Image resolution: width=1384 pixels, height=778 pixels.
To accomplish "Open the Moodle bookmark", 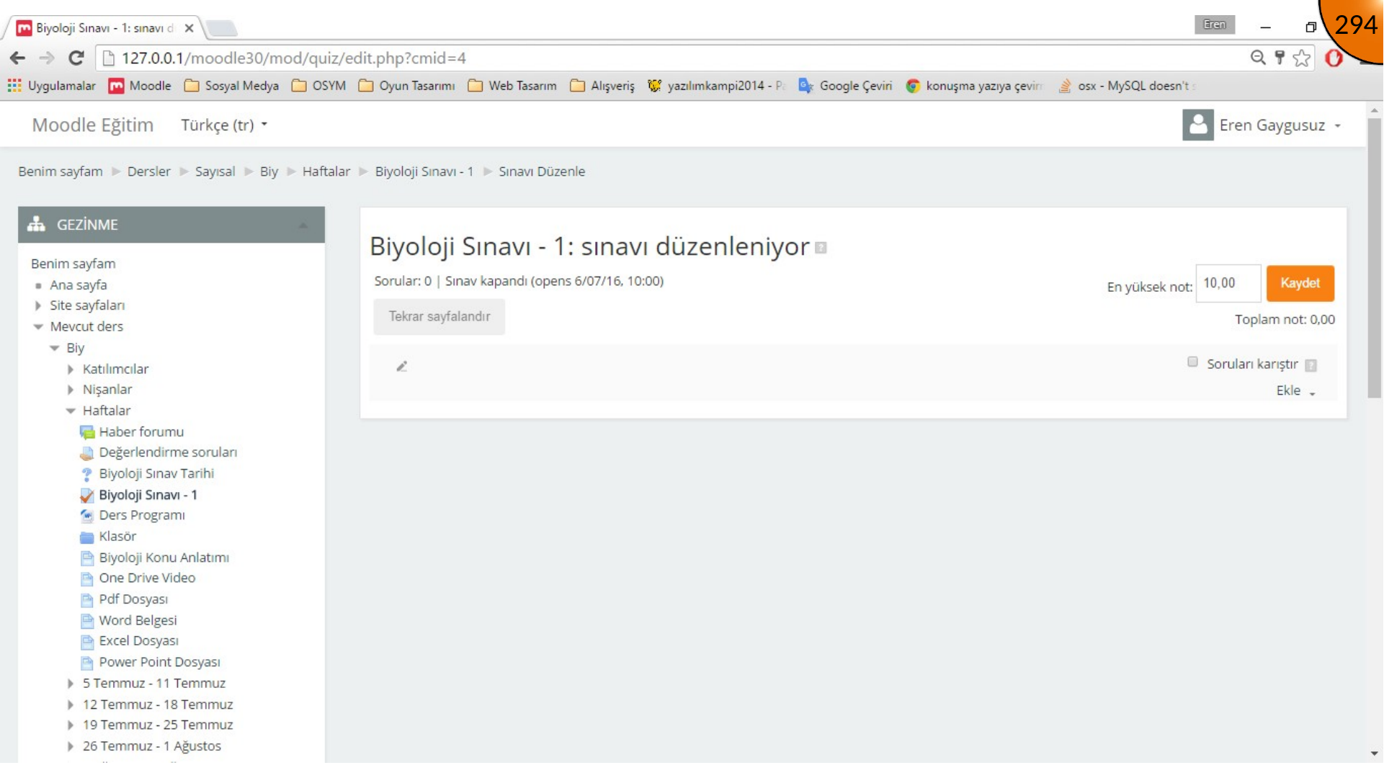I will pyautogui.click(x=140, y=86).
